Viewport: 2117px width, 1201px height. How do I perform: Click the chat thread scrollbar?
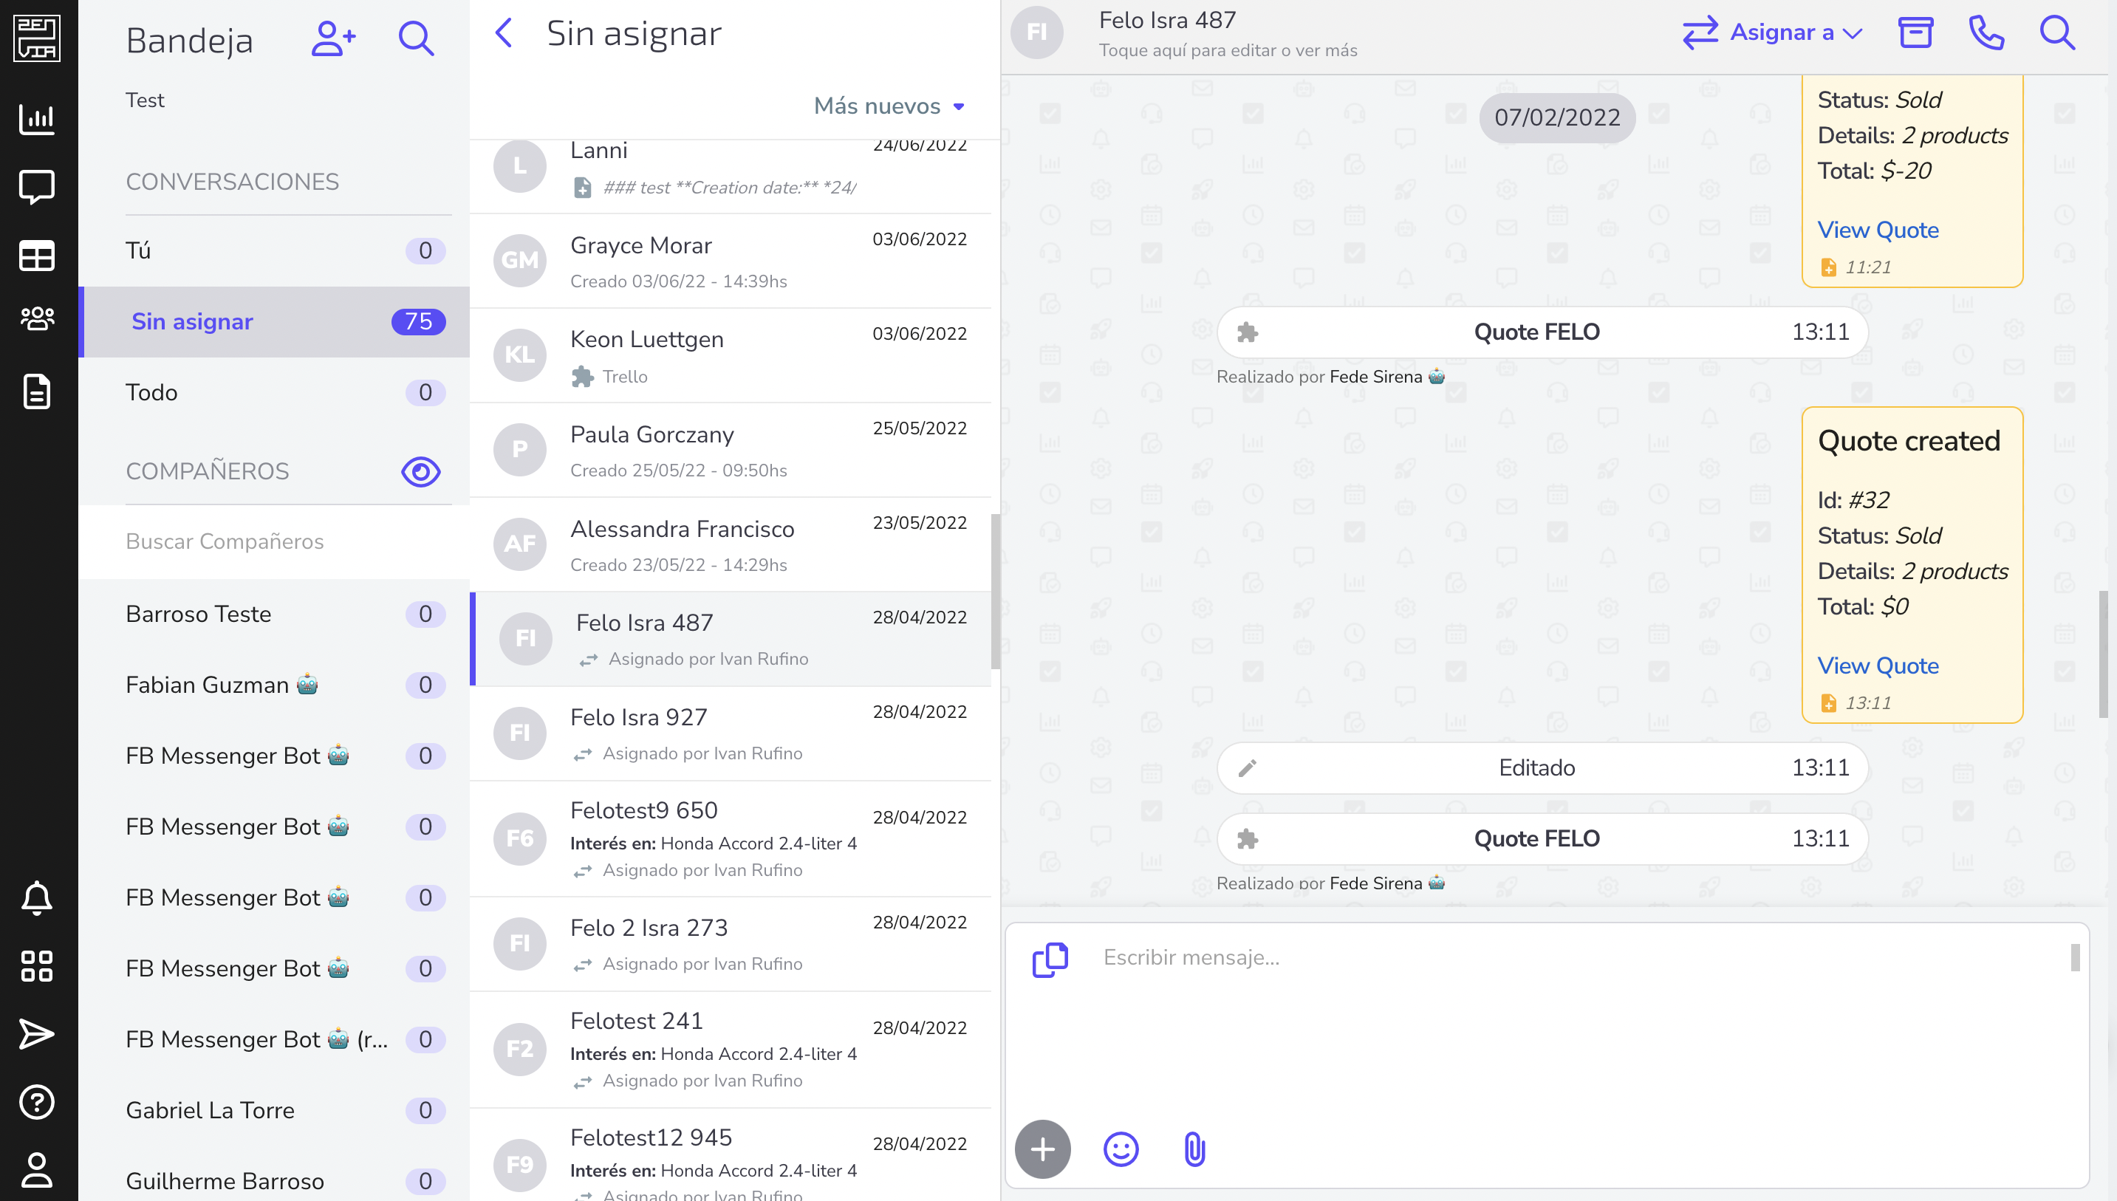click(2103, 654)
